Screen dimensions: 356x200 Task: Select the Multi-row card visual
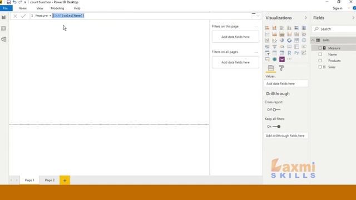[x=296, y=47]
